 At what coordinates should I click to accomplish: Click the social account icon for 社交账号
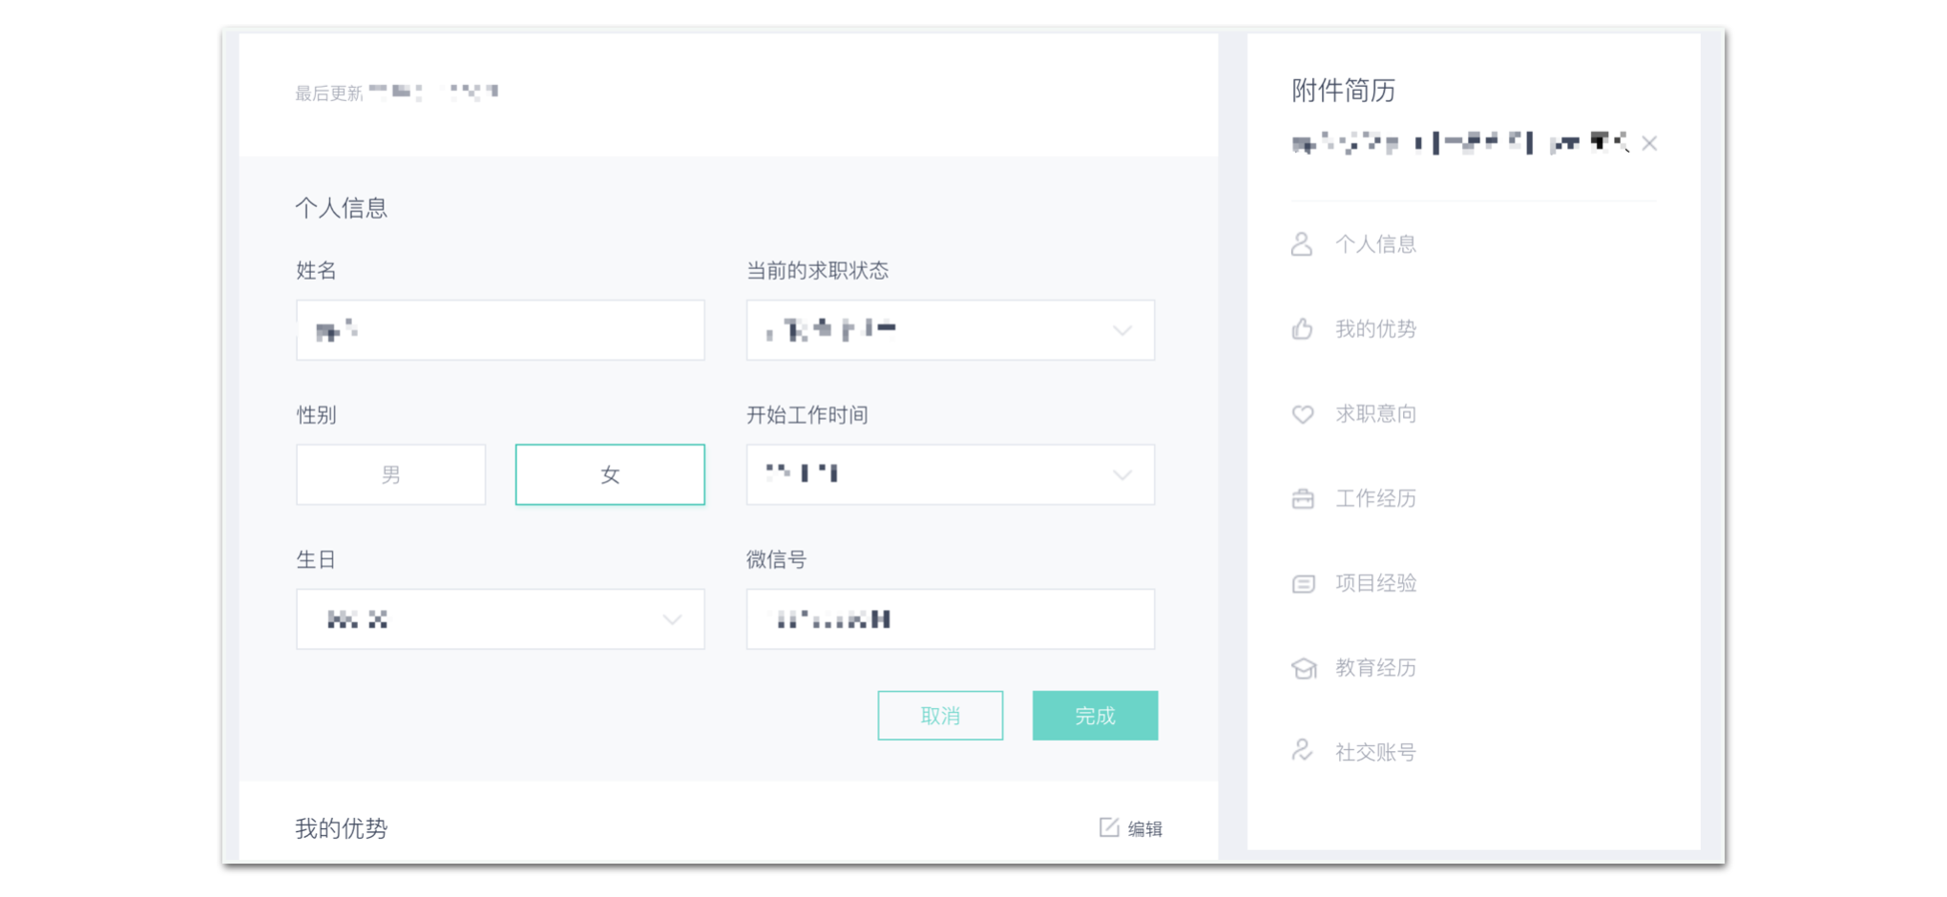1302,752
